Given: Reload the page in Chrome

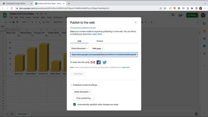Looking at the screenshot, I should (12, 8).
